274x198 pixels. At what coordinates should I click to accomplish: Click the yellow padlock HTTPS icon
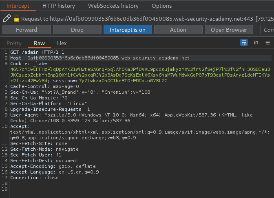coord(16,18)
